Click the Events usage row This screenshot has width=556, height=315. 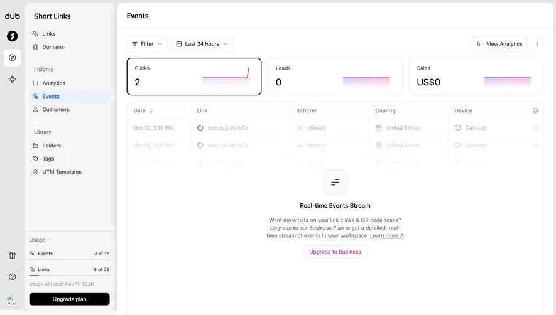click(x=70, y=254)
